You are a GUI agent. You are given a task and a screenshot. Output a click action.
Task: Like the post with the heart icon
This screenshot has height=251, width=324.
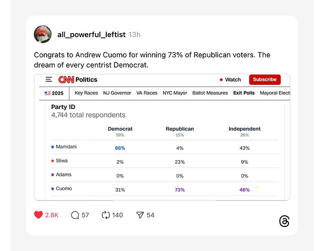[x=39, y=215]
